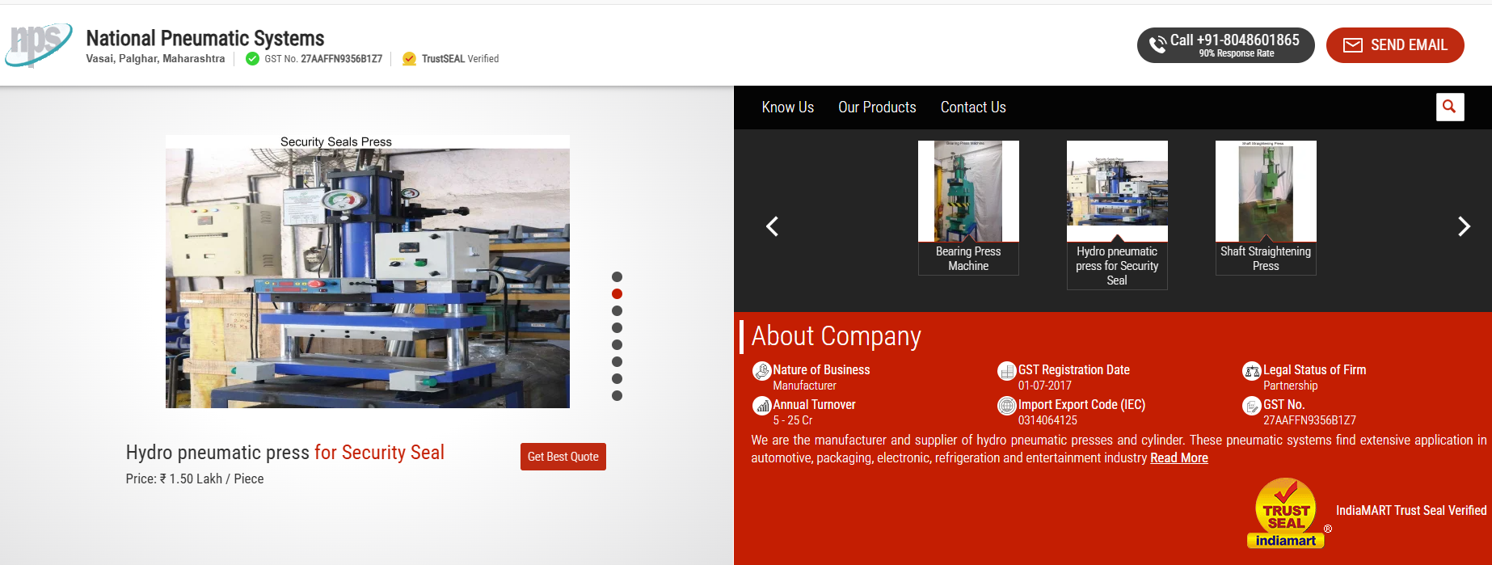This screenshot has height=565, width=1492.
Task: Click the TrustSEAL yellow badge icon
Action: [x=409, y=59]
